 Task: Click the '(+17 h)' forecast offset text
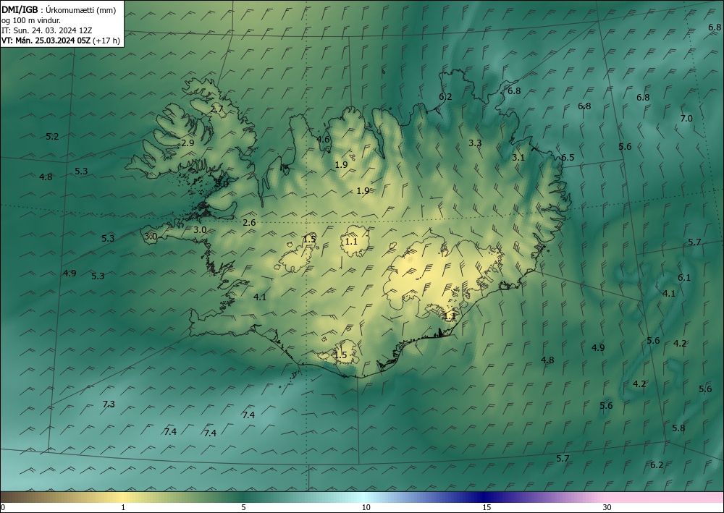coord(106,41)
